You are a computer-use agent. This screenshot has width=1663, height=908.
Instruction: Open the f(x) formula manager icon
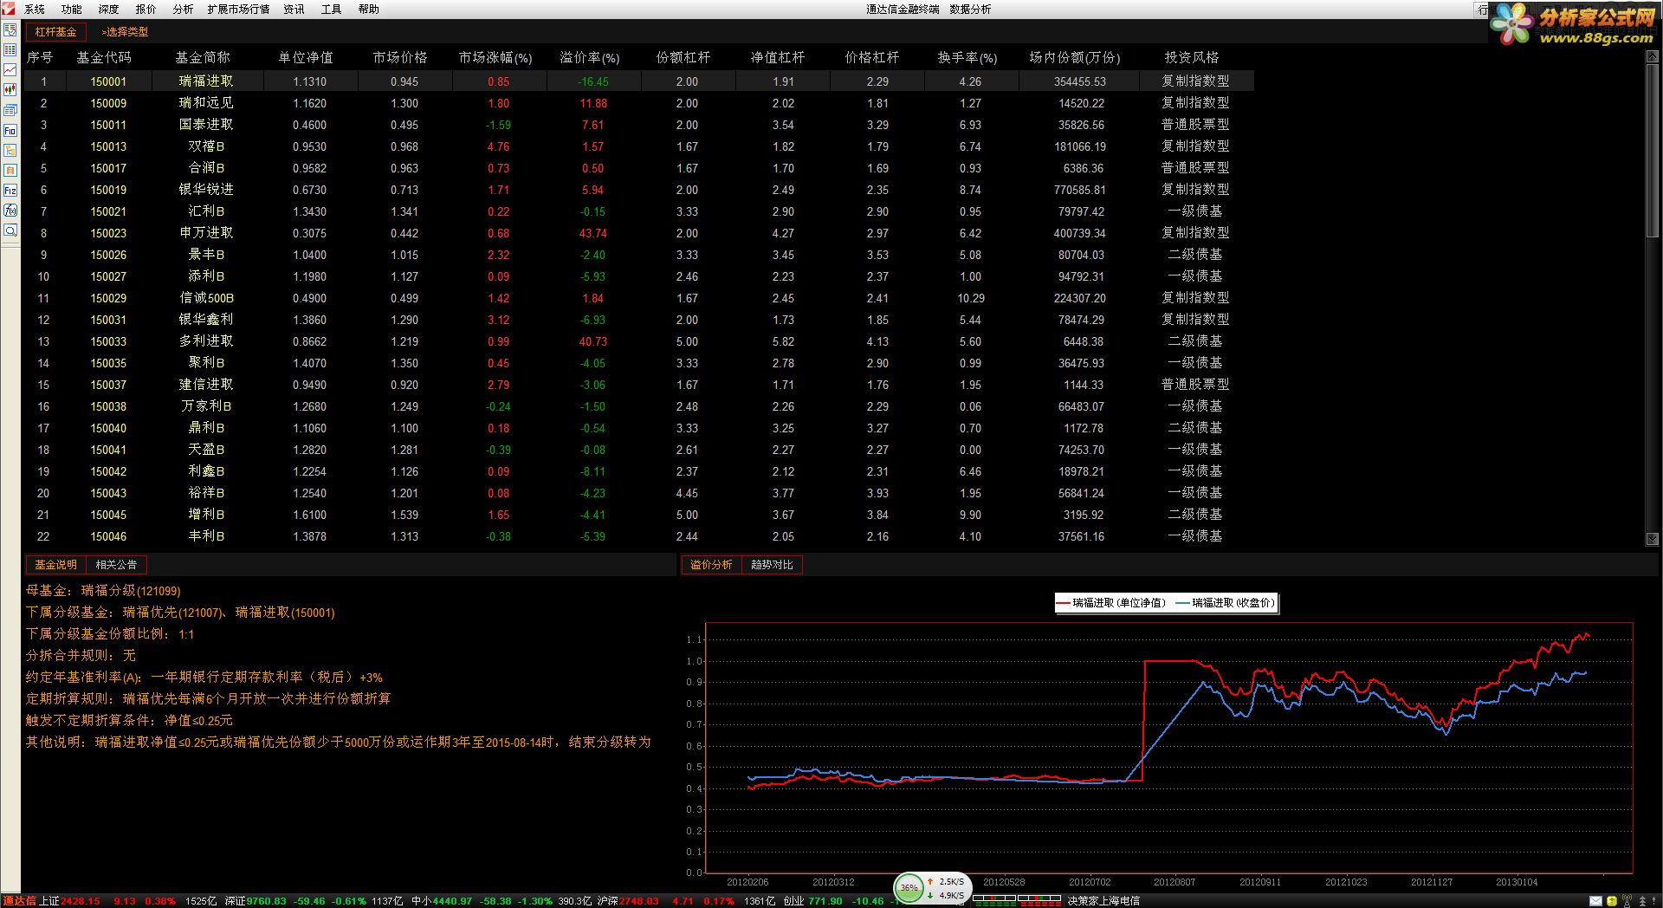[x=10, y=211]
